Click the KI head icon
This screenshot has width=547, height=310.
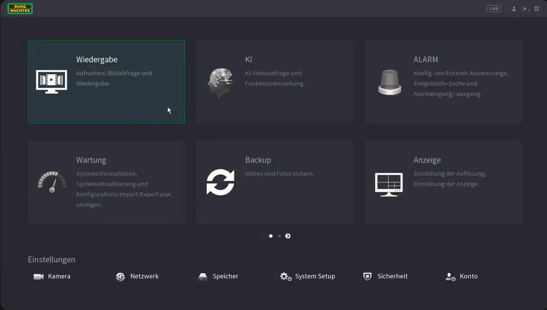click(x=220, y=82)
